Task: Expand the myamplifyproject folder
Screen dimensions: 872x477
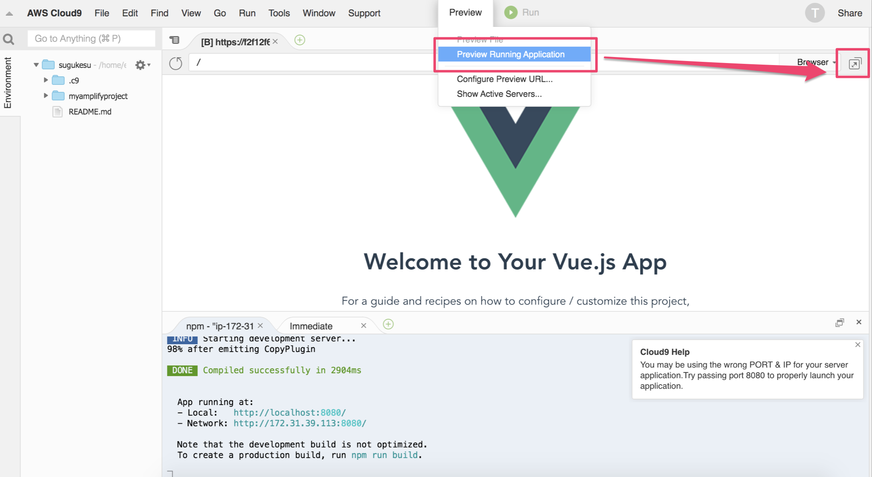Action: 45,96
